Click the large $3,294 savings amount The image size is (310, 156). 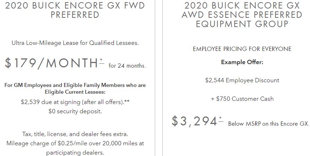point(195,121)
